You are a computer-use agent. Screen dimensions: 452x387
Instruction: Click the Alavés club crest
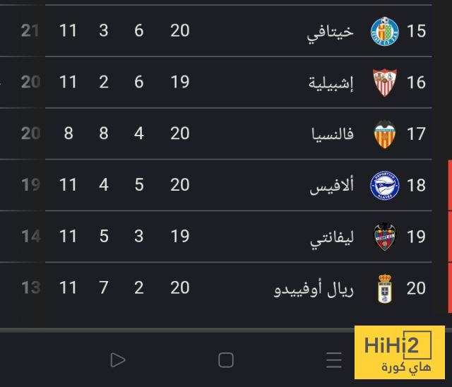coord(385,186)
